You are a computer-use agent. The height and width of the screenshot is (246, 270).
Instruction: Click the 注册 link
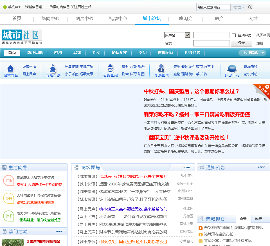[260, 43]
